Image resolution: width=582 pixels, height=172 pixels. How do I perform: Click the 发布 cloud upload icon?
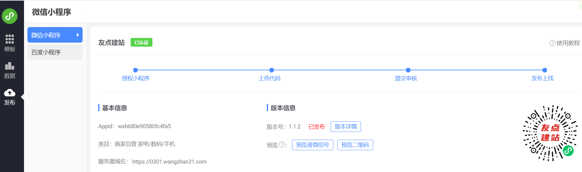[x=10, y=93]
